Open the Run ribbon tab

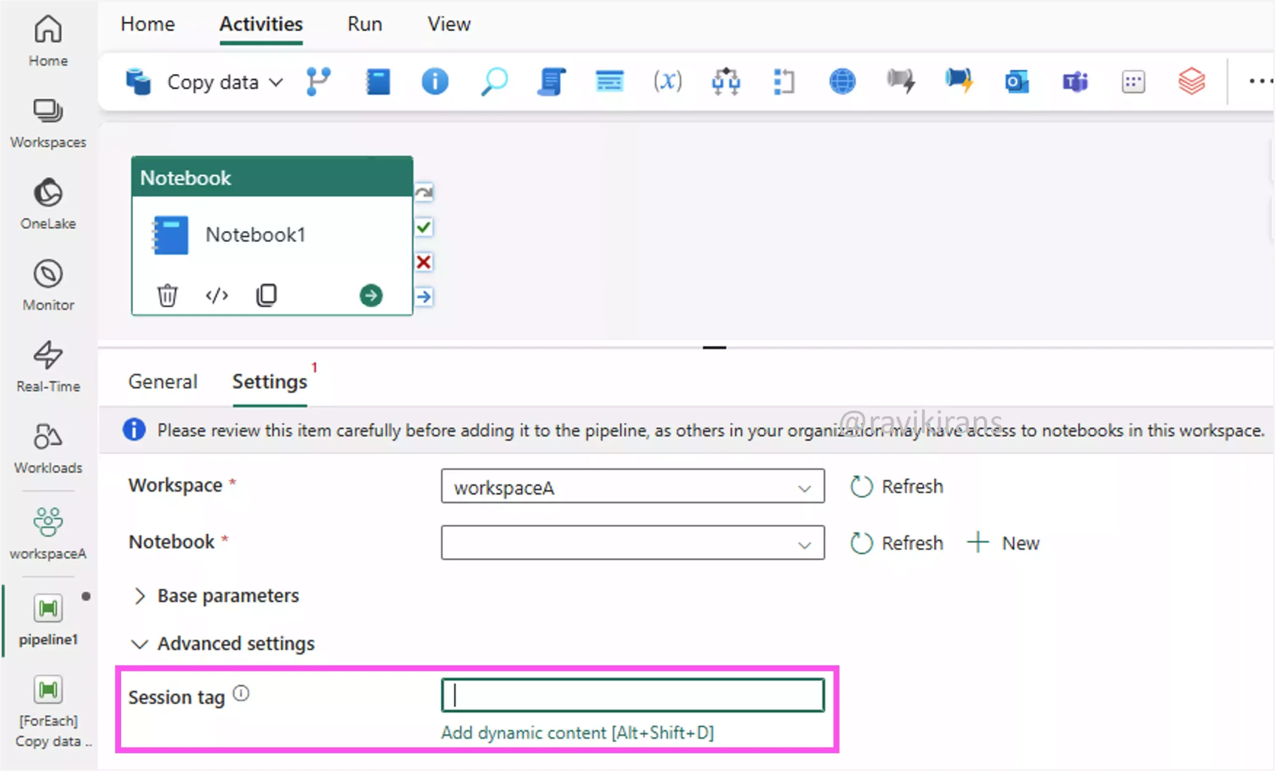(x=365, y=24)
